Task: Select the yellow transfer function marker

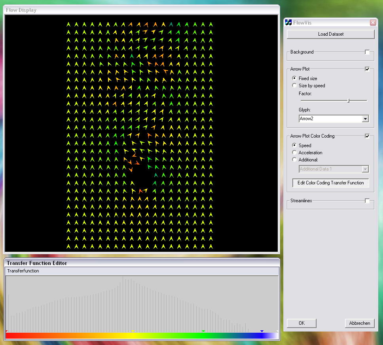Action: [133, 331]
